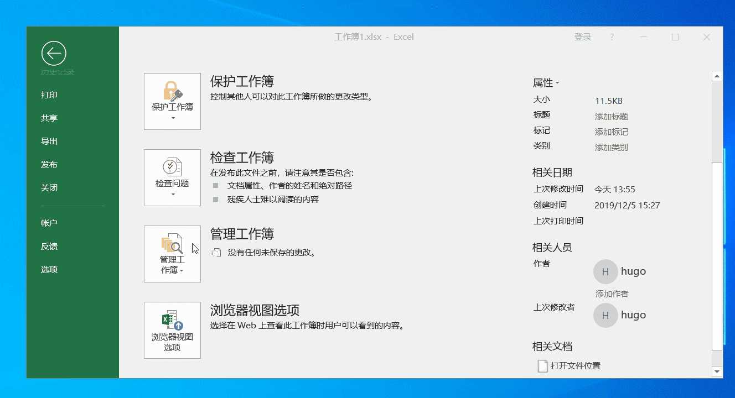This screenshot has width=735, height=398.
Task: Expand the 属性 properties dropdown
Action: 546,83
